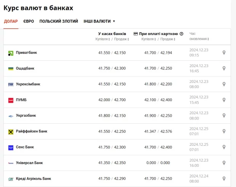This screenshot has width=236, height=187.
Task: Click the Укрексімбанк logo icon
Action: point(11,84)
